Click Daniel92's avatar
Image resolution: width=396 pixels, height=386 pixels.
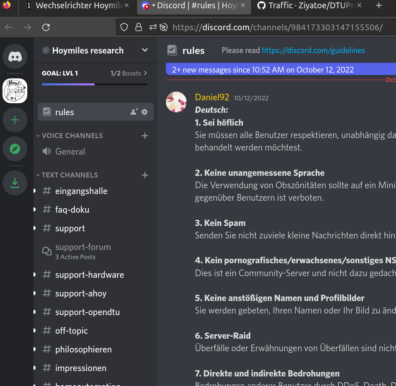point(176,102)
